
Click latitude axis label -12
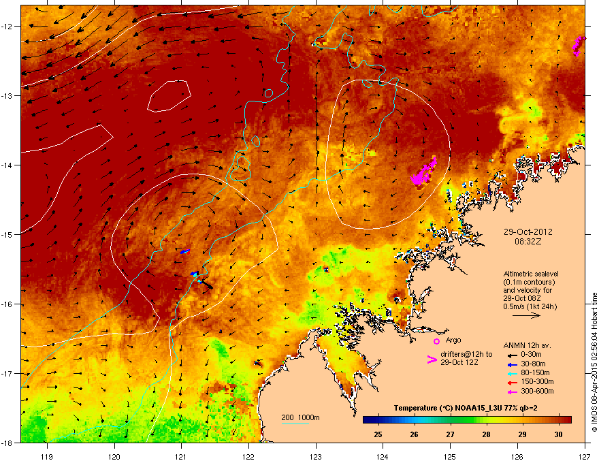point(7,27)
